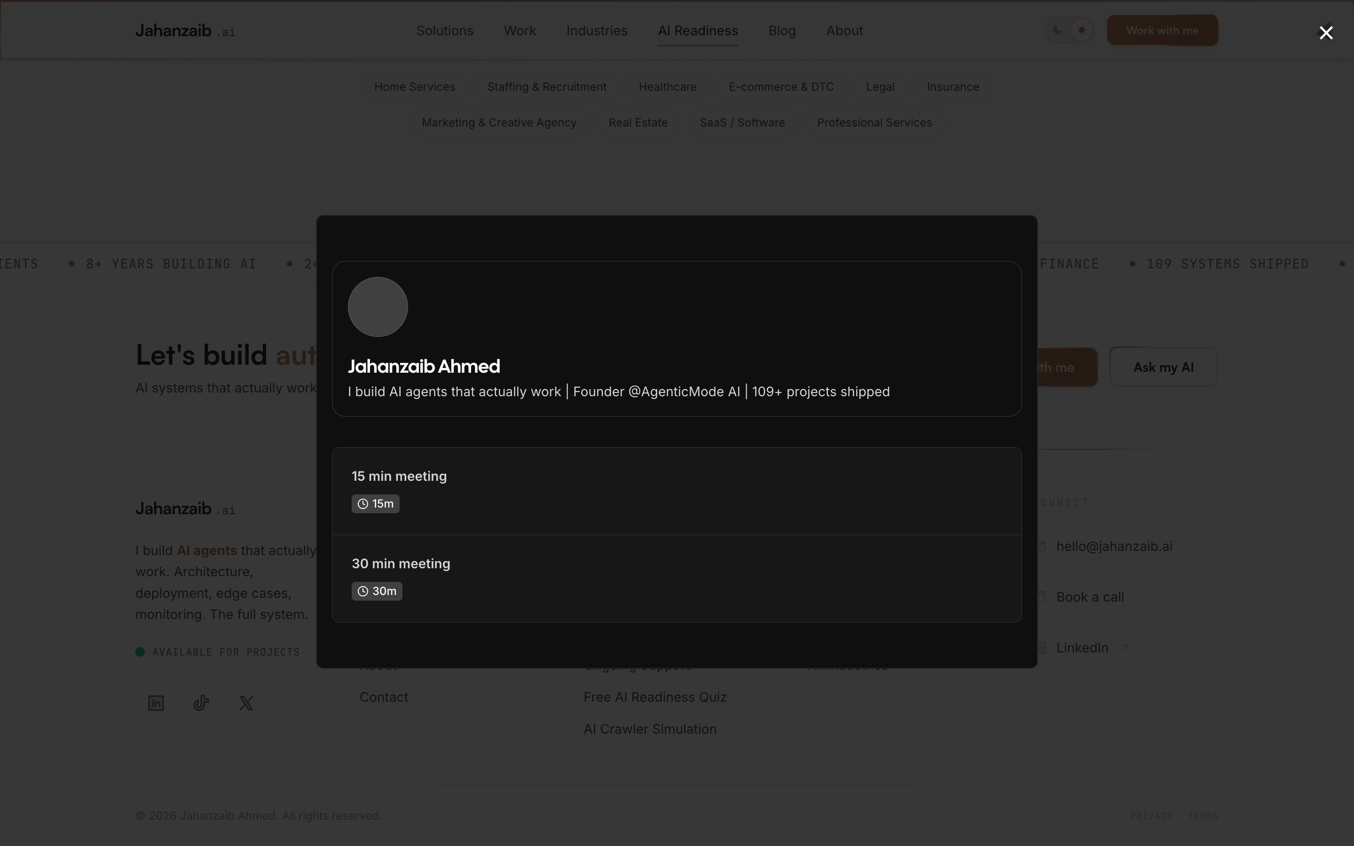Open the Work nav item
1354x846 pixels.
(520, 31)
